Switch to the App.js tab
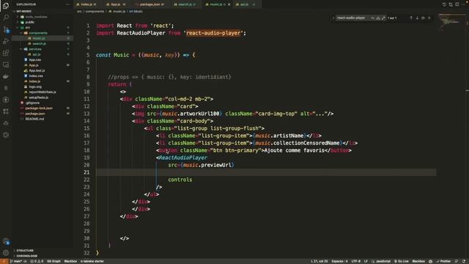This screenshot has width=469, height=264. pyautogui.click(x=116, y=4)
